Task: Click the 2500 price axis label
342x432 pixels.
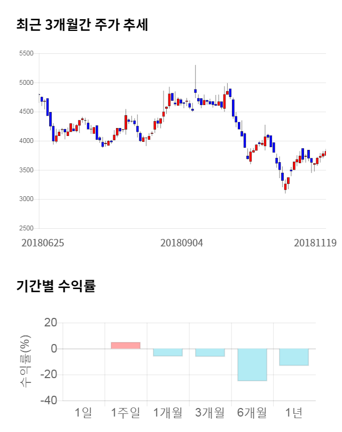Action: pos(26,228)
